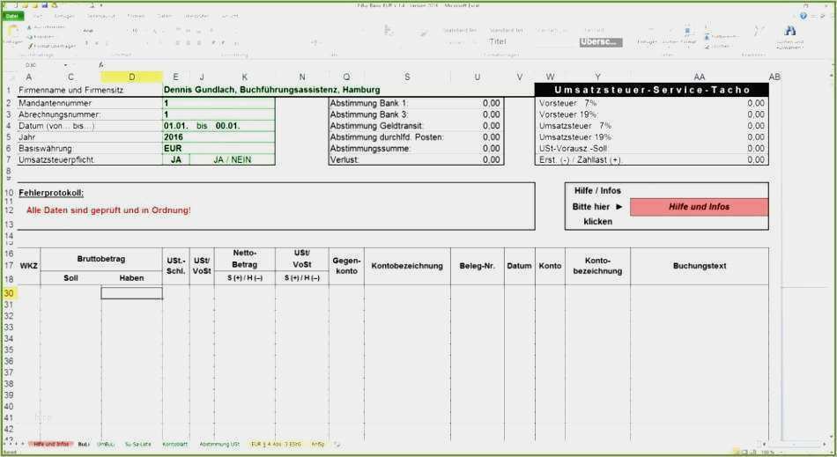The width and height of the screenshot is (837, 457).
Task: Click the red Hilfe und Infos button
Action: tap(699, 207)
